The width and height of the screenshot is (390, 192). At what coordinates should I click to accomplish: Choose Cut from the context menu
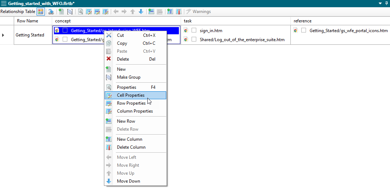tap(135, 35)
